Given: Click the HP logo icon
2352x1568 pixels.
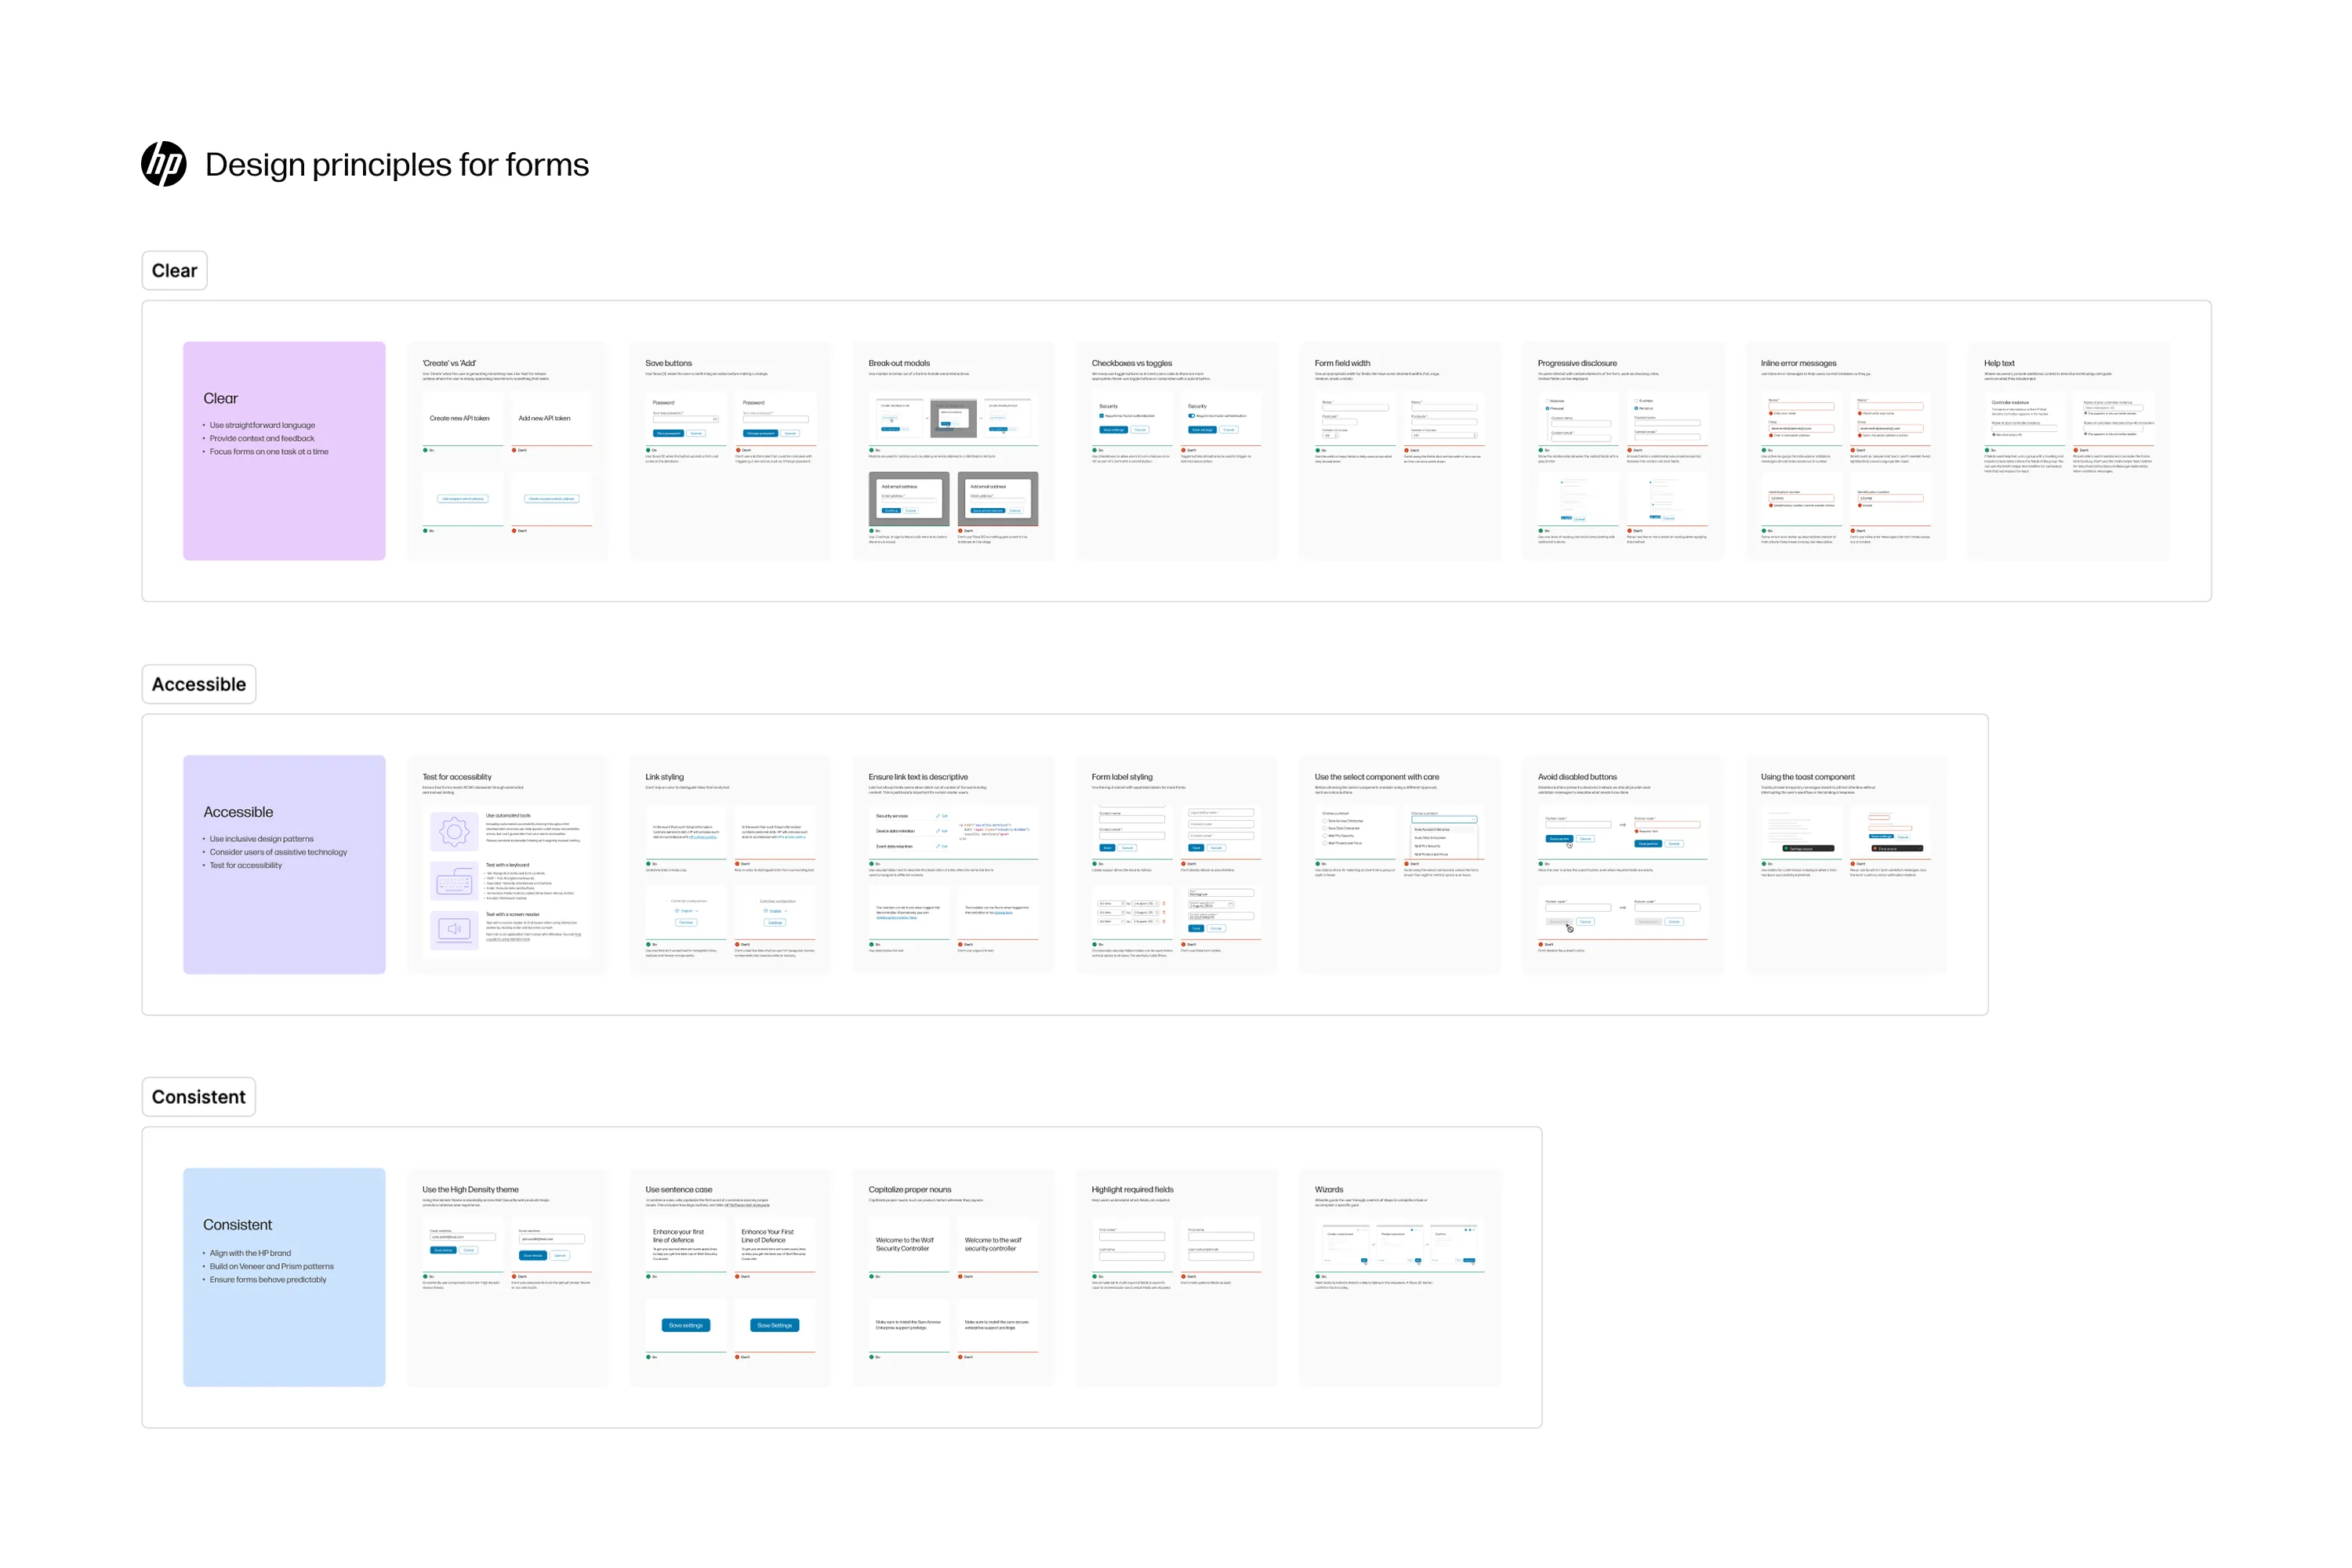Looking at the screenshot, I should (163, 164).
